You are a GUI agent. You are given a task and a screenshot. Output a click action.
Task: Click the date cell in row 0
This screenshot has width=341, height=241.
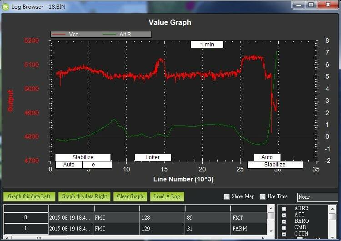[71, 217]
